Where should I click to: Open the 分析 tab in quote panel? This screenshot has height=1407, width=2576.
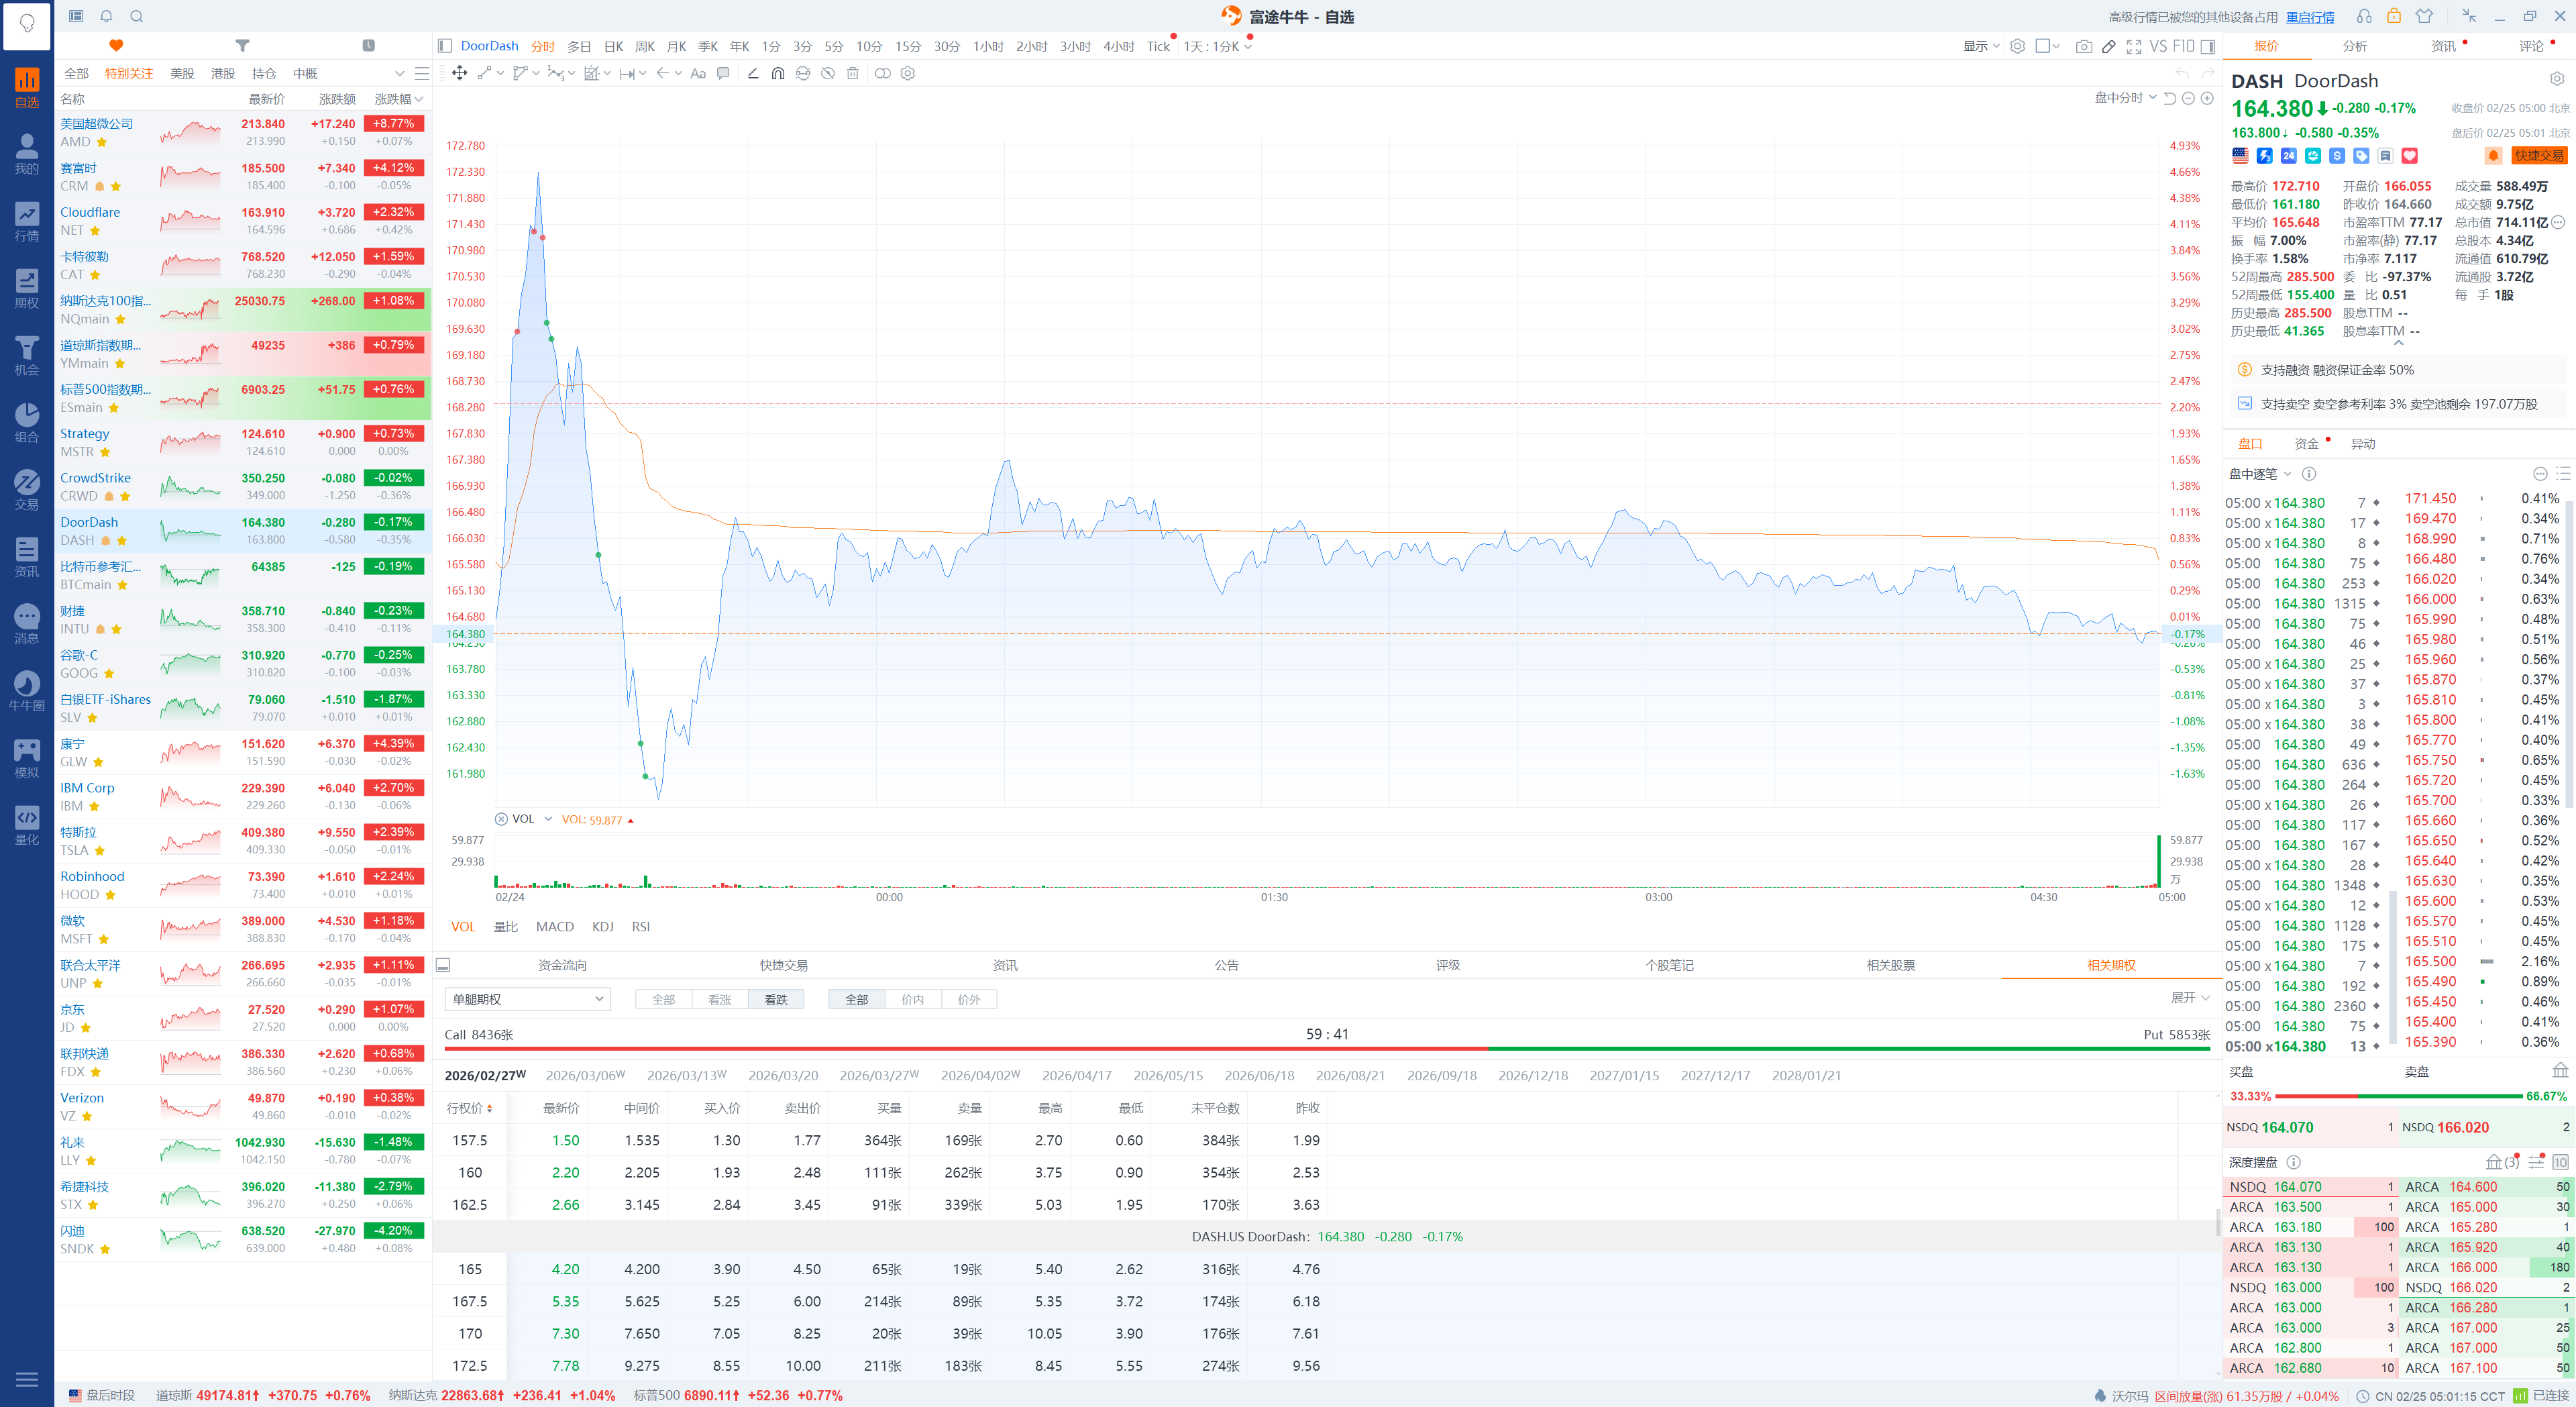2354,46
